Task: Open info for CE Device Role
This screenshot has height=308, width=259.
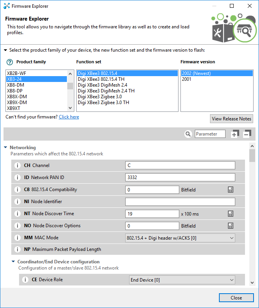Action: pyautogui.click(x=25, y=280)
